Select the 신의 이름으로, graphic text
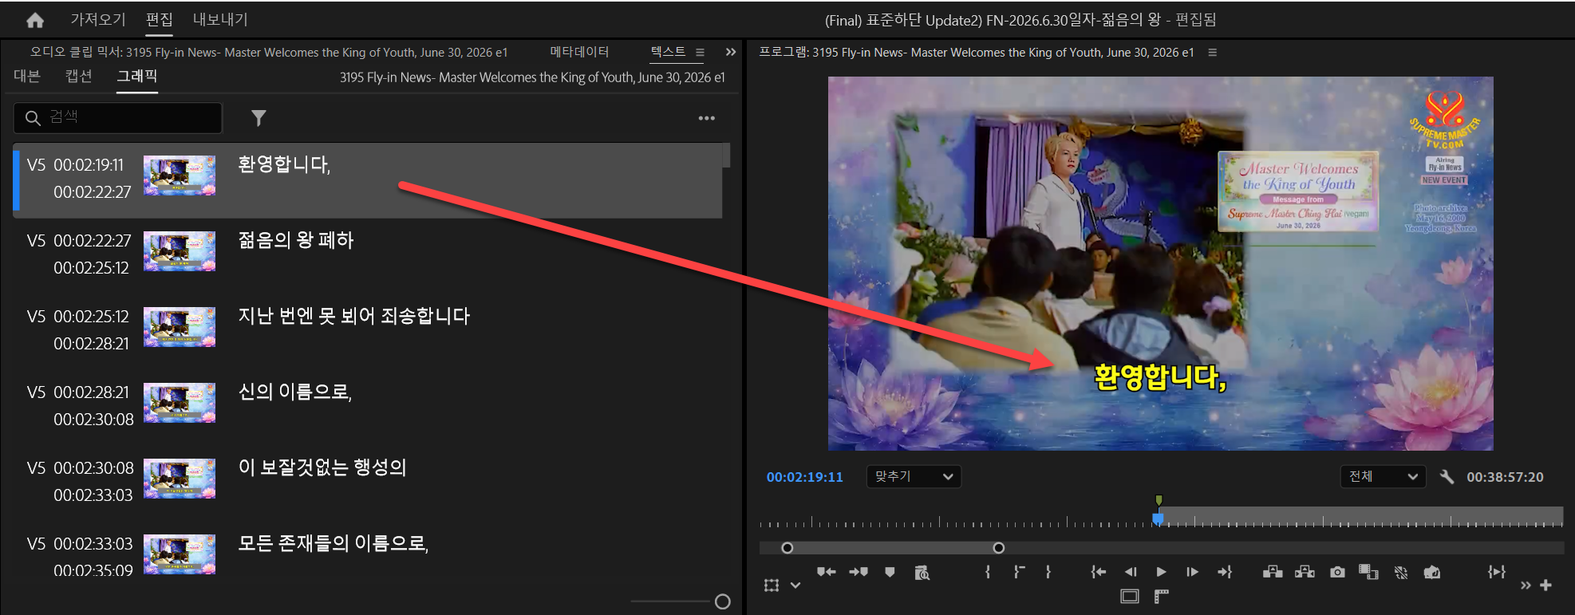 295,392
